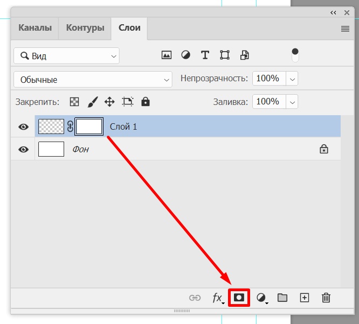Create new fill or adjustment layer icon
The height and width of the screenshot is (324, 359).
click(x=261, y=298)
